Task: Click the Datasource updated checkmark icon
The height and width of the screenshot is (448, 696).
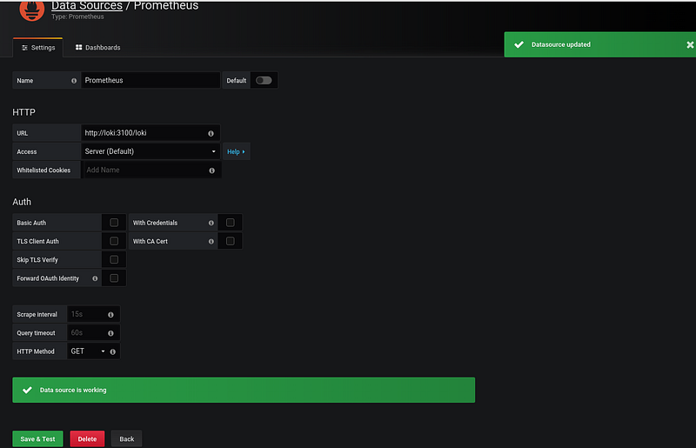Action: tap(519, 44)
